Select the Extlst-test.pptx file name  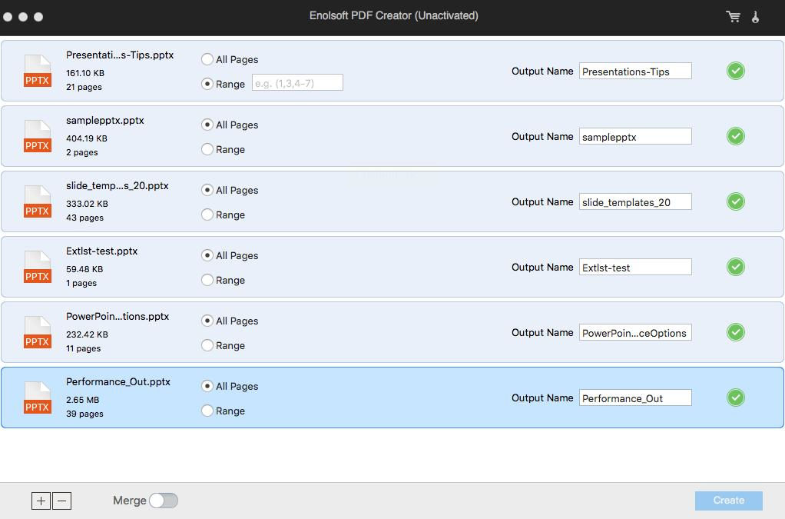point(101,251)
